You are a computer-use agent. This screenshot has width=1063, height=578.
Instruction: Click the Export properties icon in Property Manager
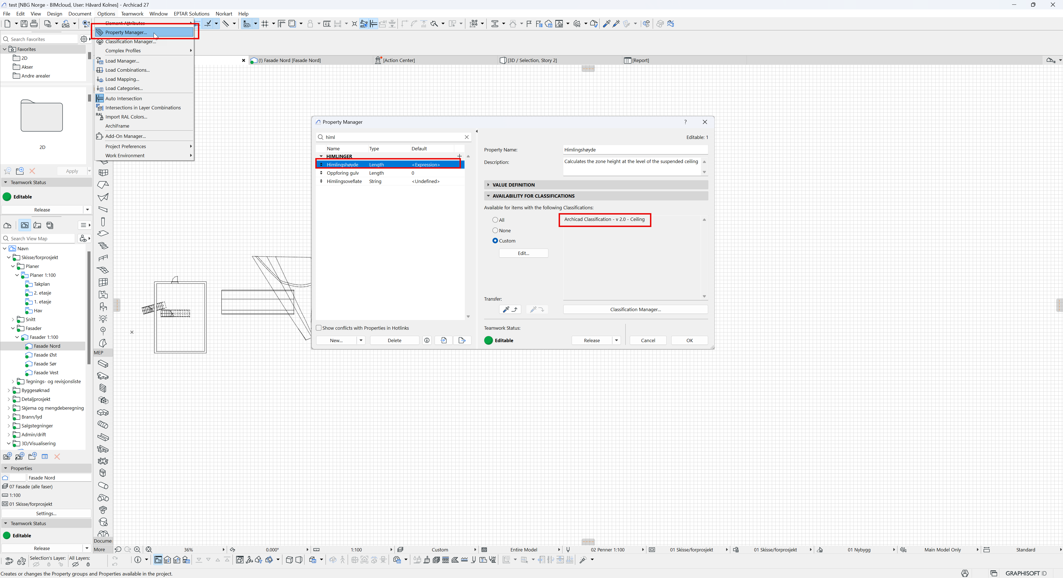(x=462, y=340)
